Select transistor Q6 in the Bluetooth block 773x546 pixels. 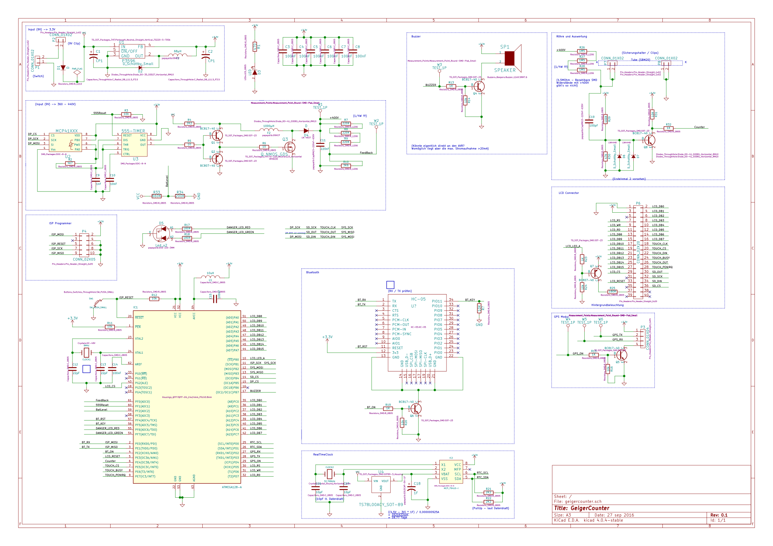(416, 408)
